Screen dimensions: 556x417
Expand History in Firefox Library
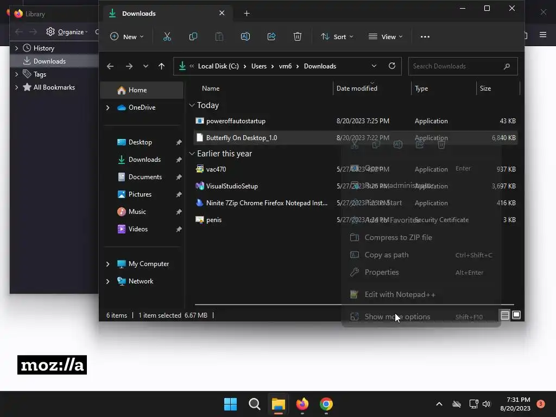[16, 48]
